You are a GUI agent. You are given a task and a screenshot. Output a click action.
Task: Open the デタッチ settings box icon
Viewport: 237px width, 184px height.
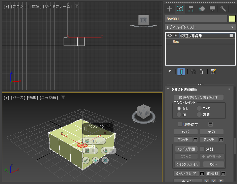(221, 139)
